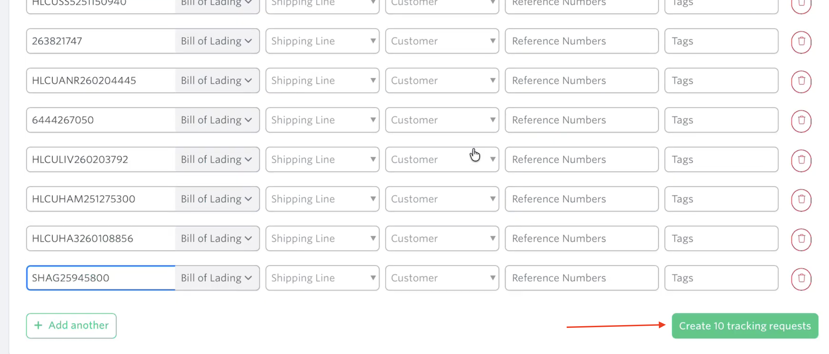
Task: Focus Reference Numbers field for 263821747
Action: coord(582,41)
